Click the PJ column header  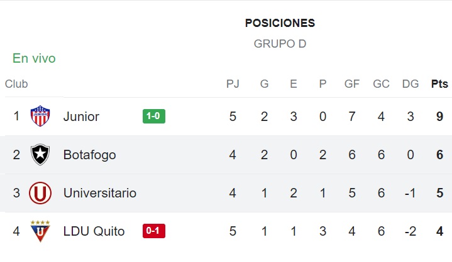click(233, 84)
